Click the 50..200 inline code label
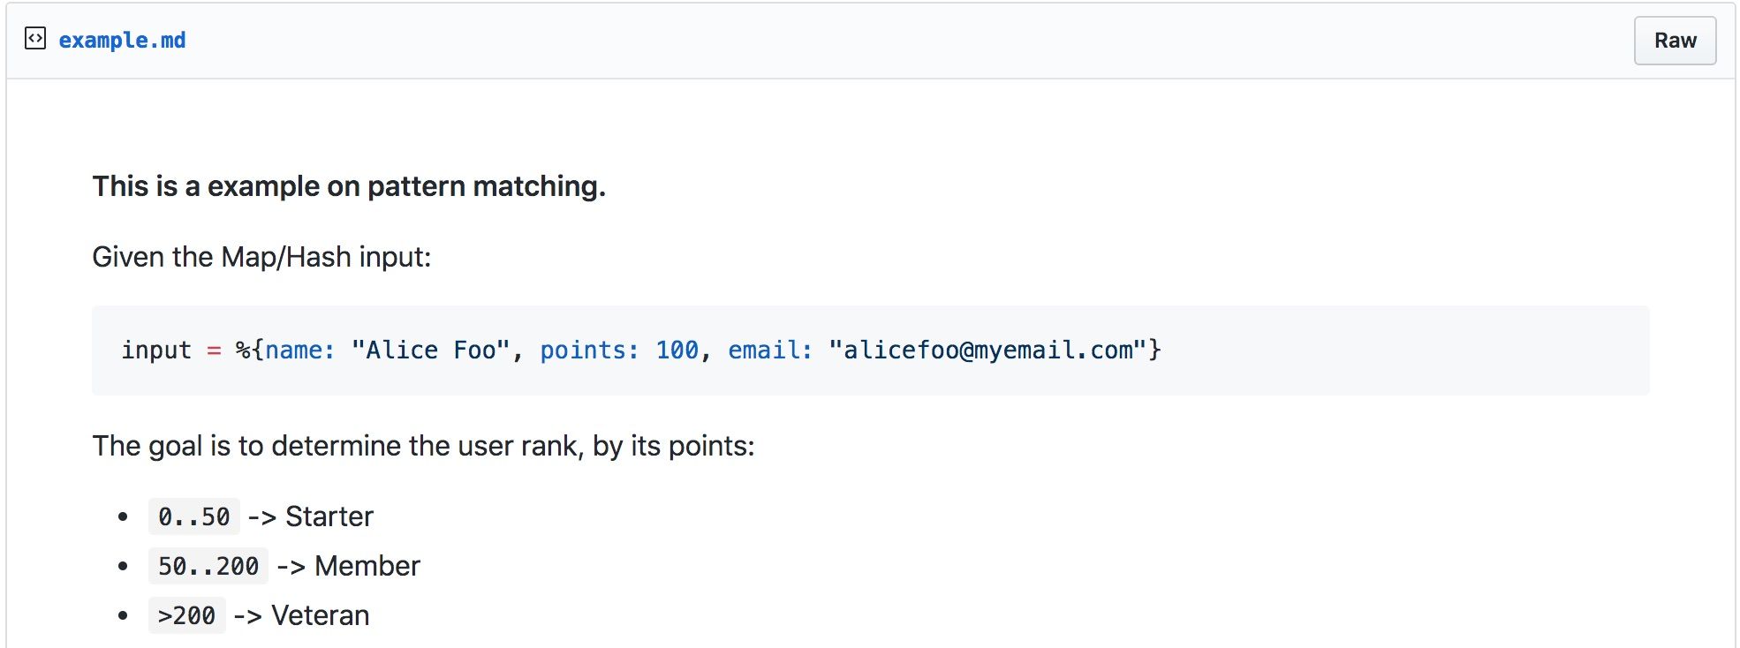The height and width of the screenshot is (648, 1740). pyautogui.click(x=208, y=566)
